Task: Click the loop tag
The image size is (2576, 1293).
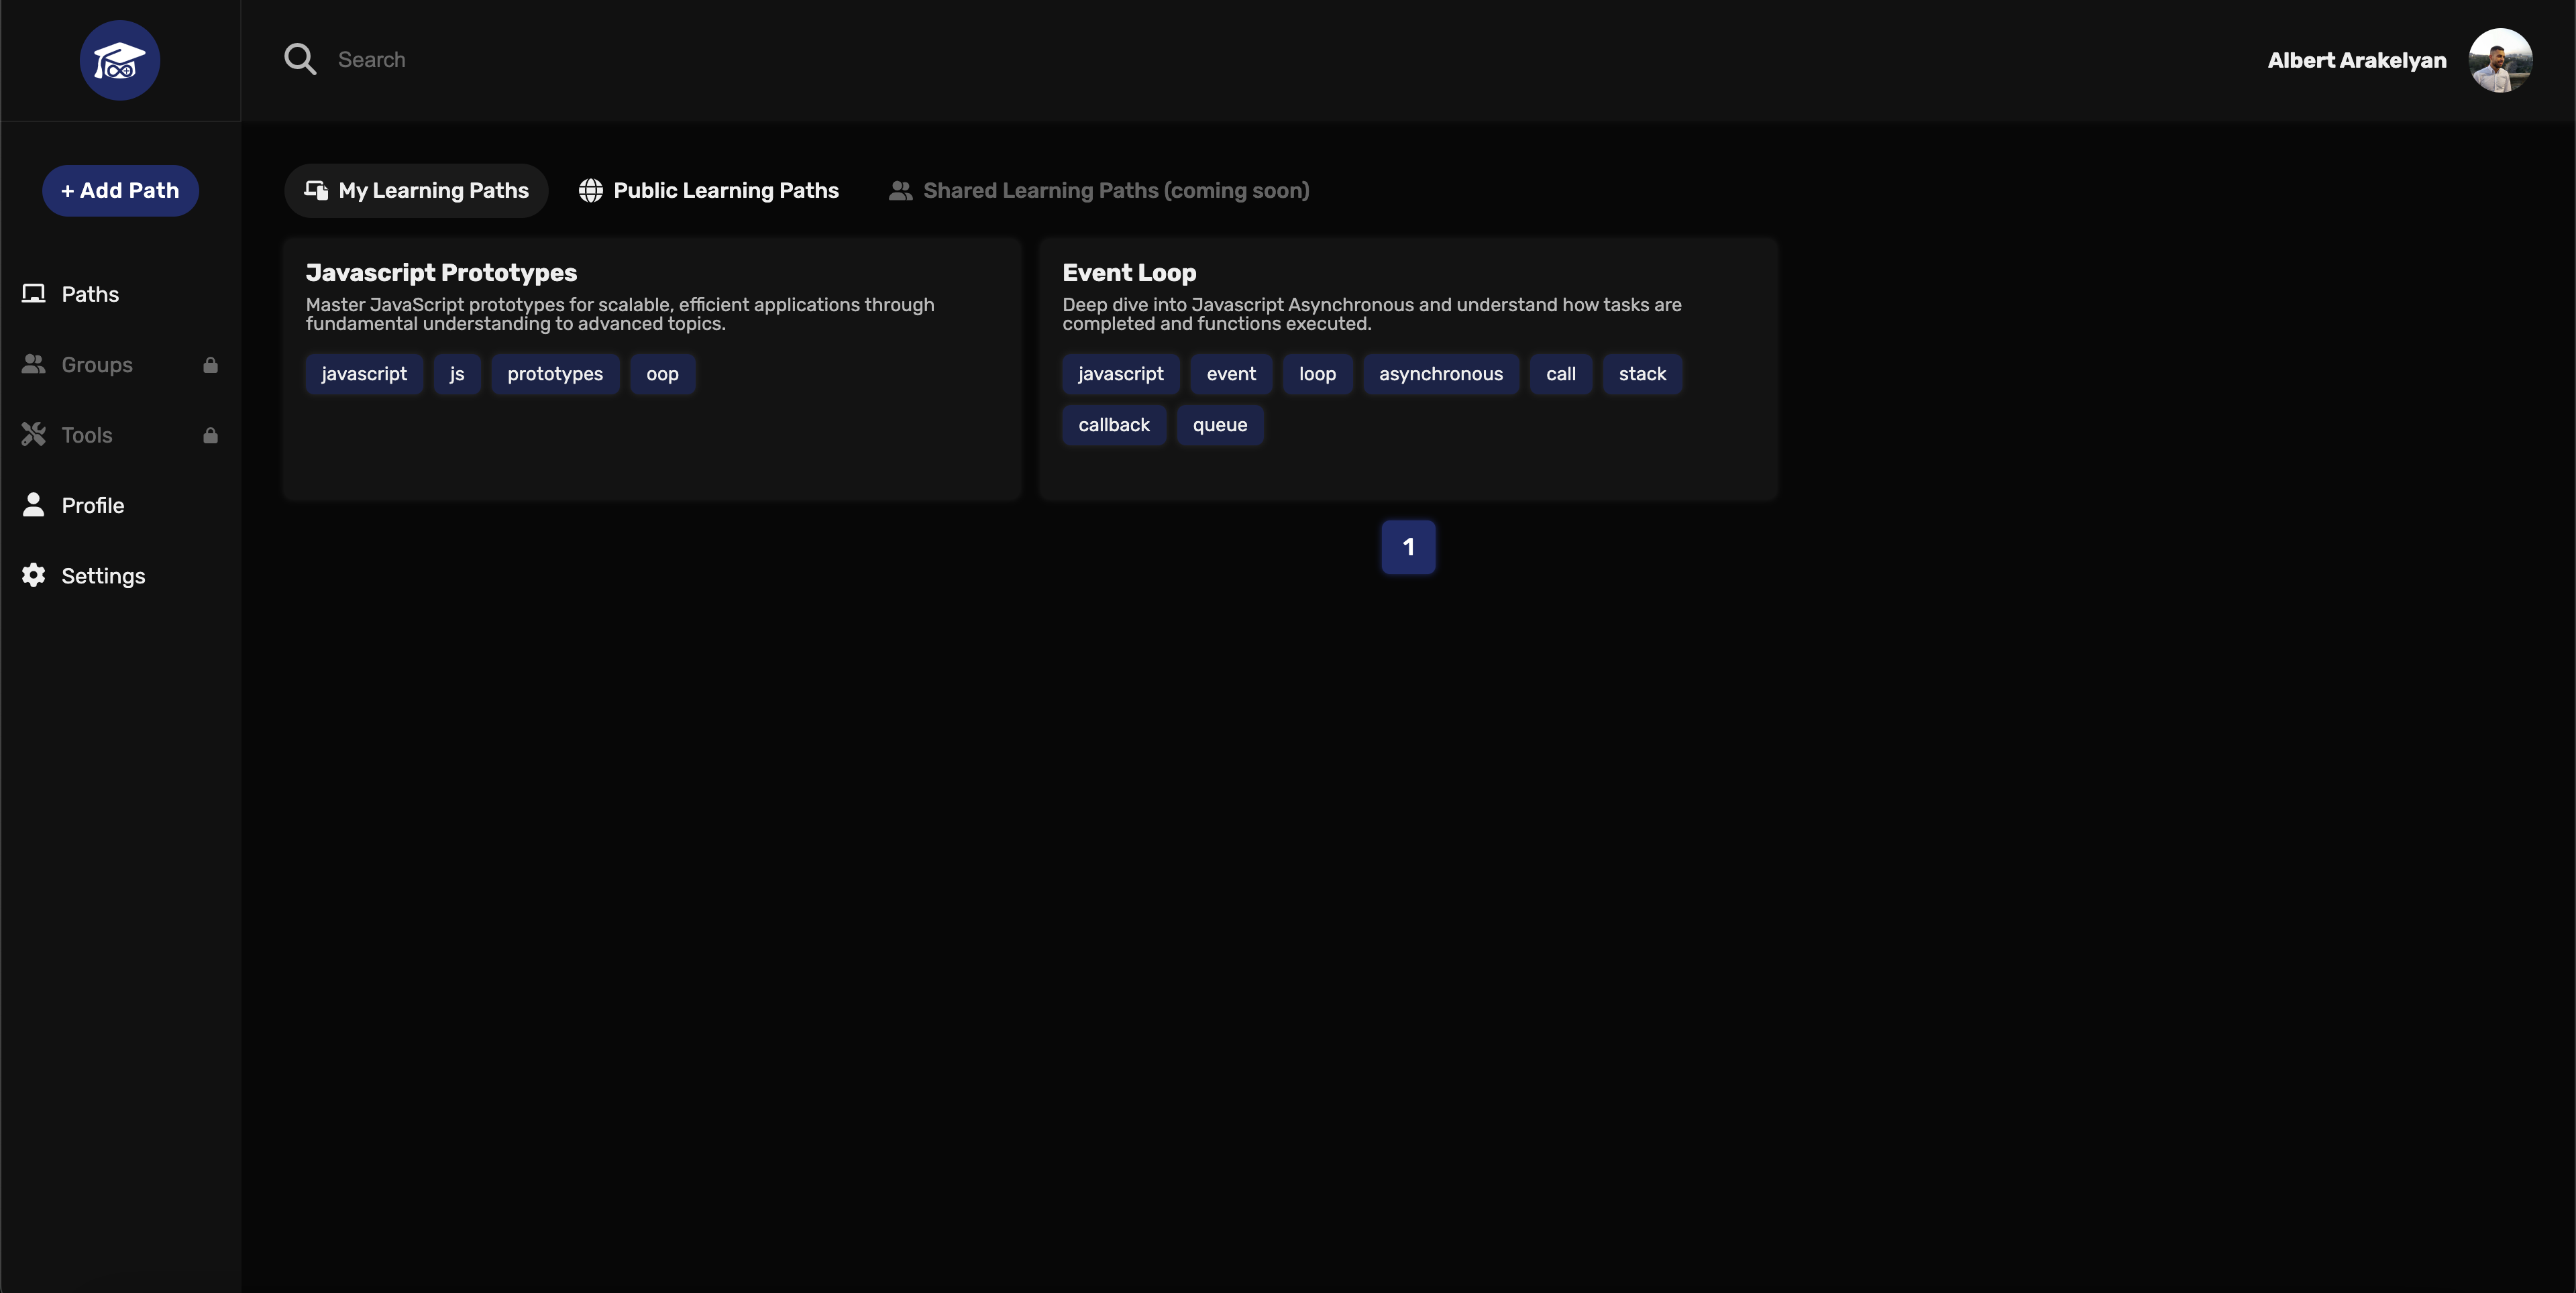Action: [1317, 374]
